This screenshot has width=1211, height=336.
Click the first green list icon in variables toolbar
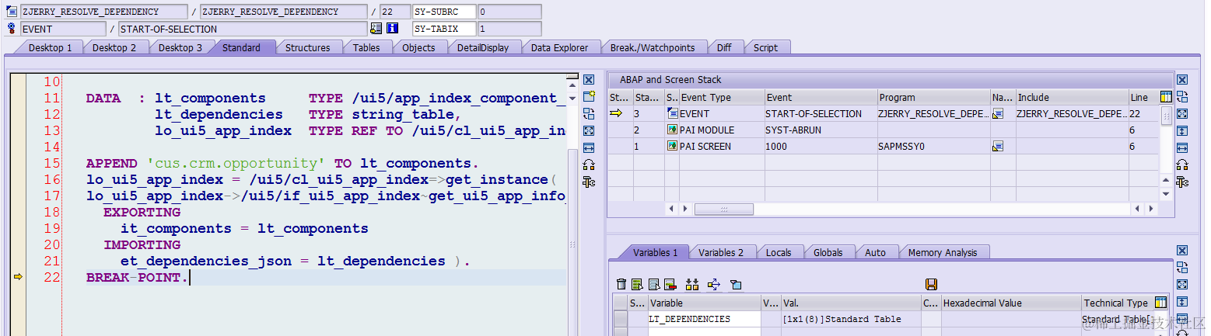point(637,284)
